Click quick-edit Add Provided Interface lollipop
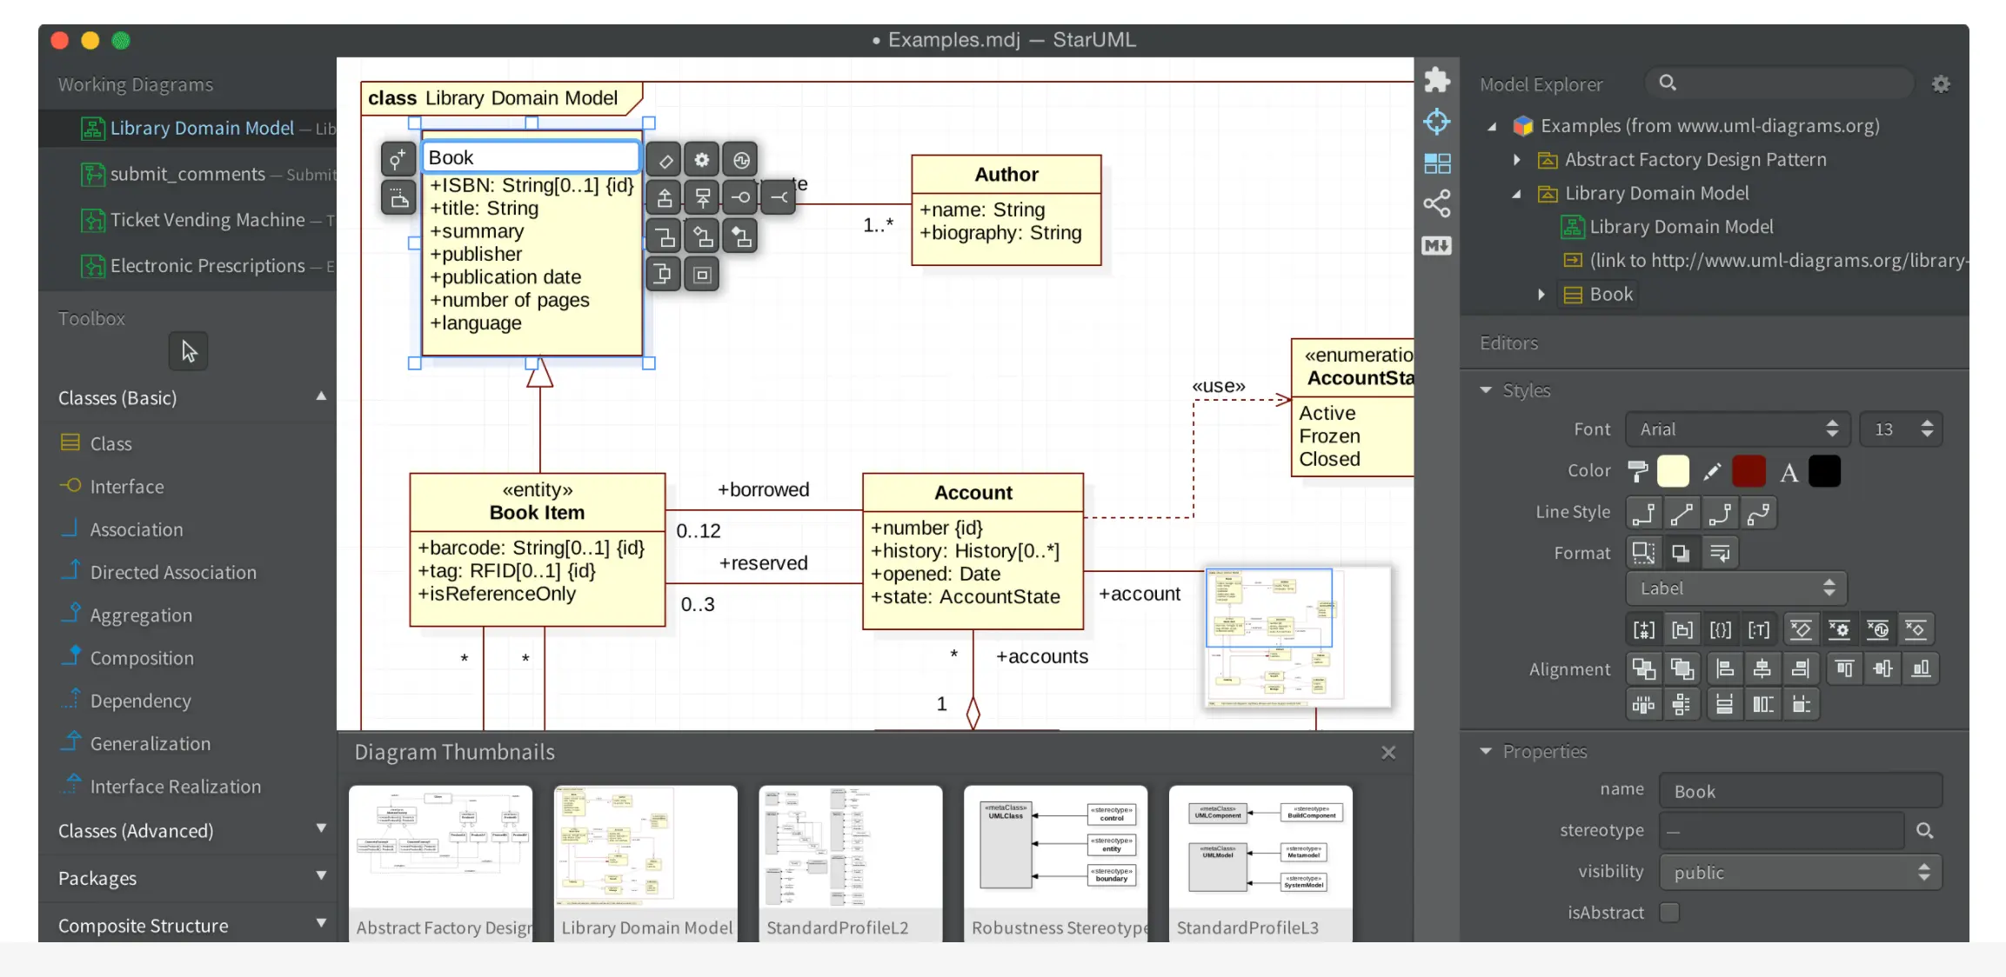The image size is (2006, 977). pos(740,198)
